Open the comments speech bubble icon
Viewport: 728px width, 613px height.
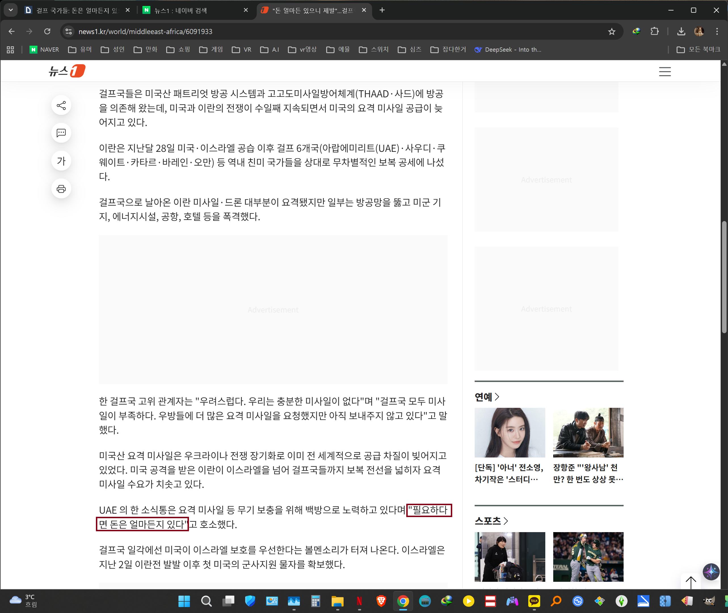point(61,133)
